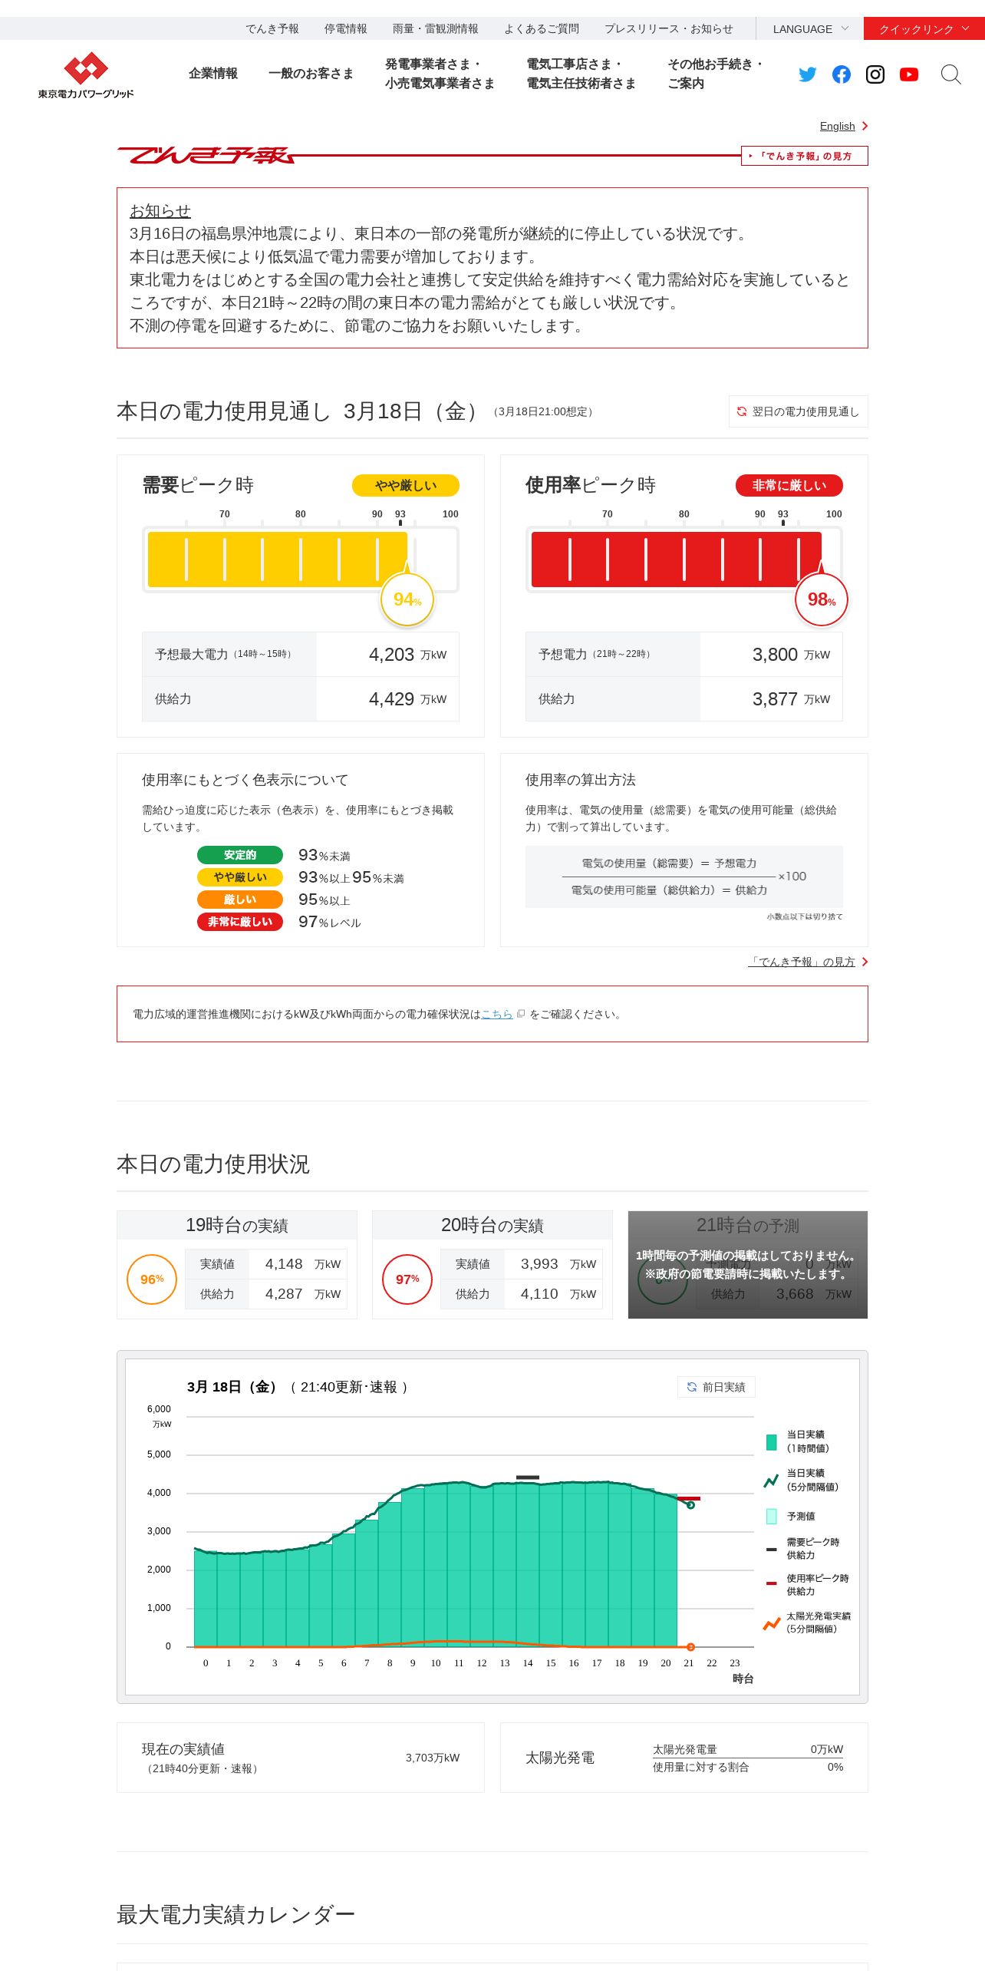Viewport: 985px width, 1971px height.
Task: Open the 雨量・雷観測情報 top menu item
Action: coord(436,28)
